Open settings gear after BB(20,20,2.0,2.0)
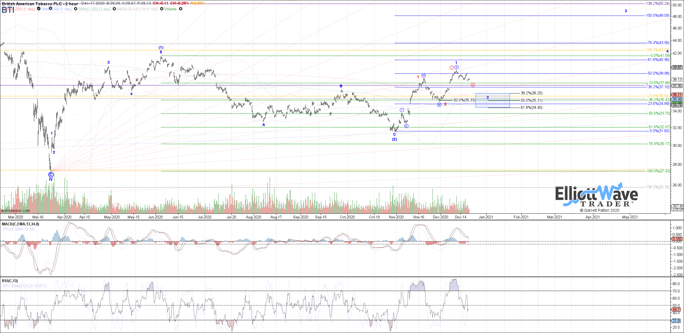The height and width of the screenshot is (333, 684). coord(162,9)
